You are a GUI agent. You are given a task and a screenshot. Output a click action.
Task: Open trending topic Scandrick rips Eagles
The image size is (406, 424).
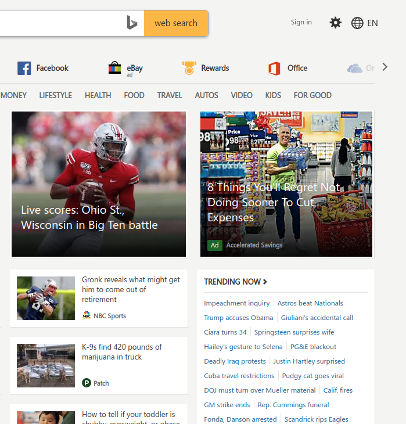tap(316, 419)
